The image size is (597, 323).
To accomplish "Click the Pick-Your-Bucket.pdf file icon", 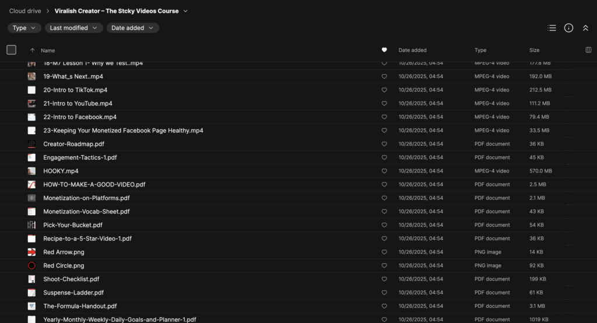I will [x=31, y=225].
